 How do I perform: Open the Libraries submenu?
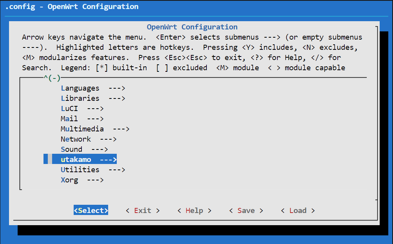pos(93,98)
